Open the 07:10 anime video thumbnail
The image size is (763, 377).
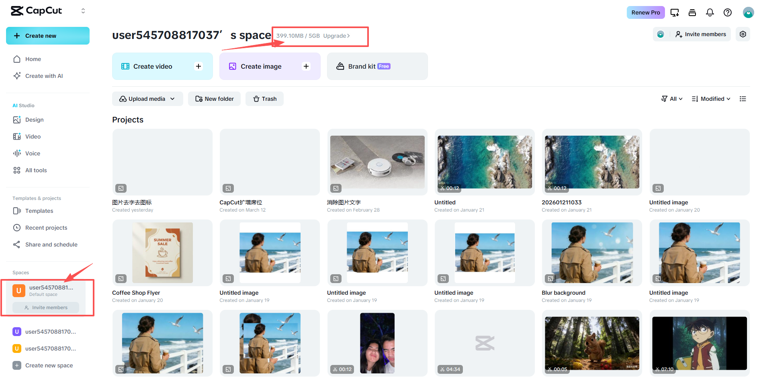700,343
